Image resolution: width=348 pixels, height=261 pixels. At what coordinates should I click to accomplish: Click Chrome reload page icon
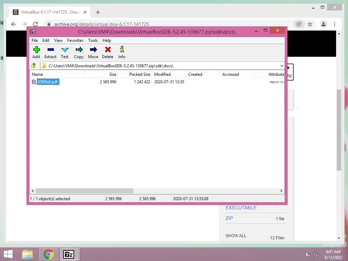(35, 24)
